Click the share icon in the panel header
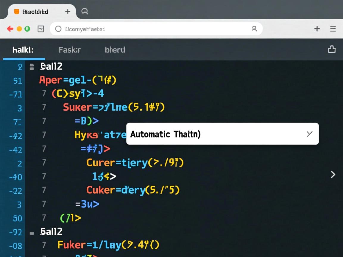 coord(332,49)
